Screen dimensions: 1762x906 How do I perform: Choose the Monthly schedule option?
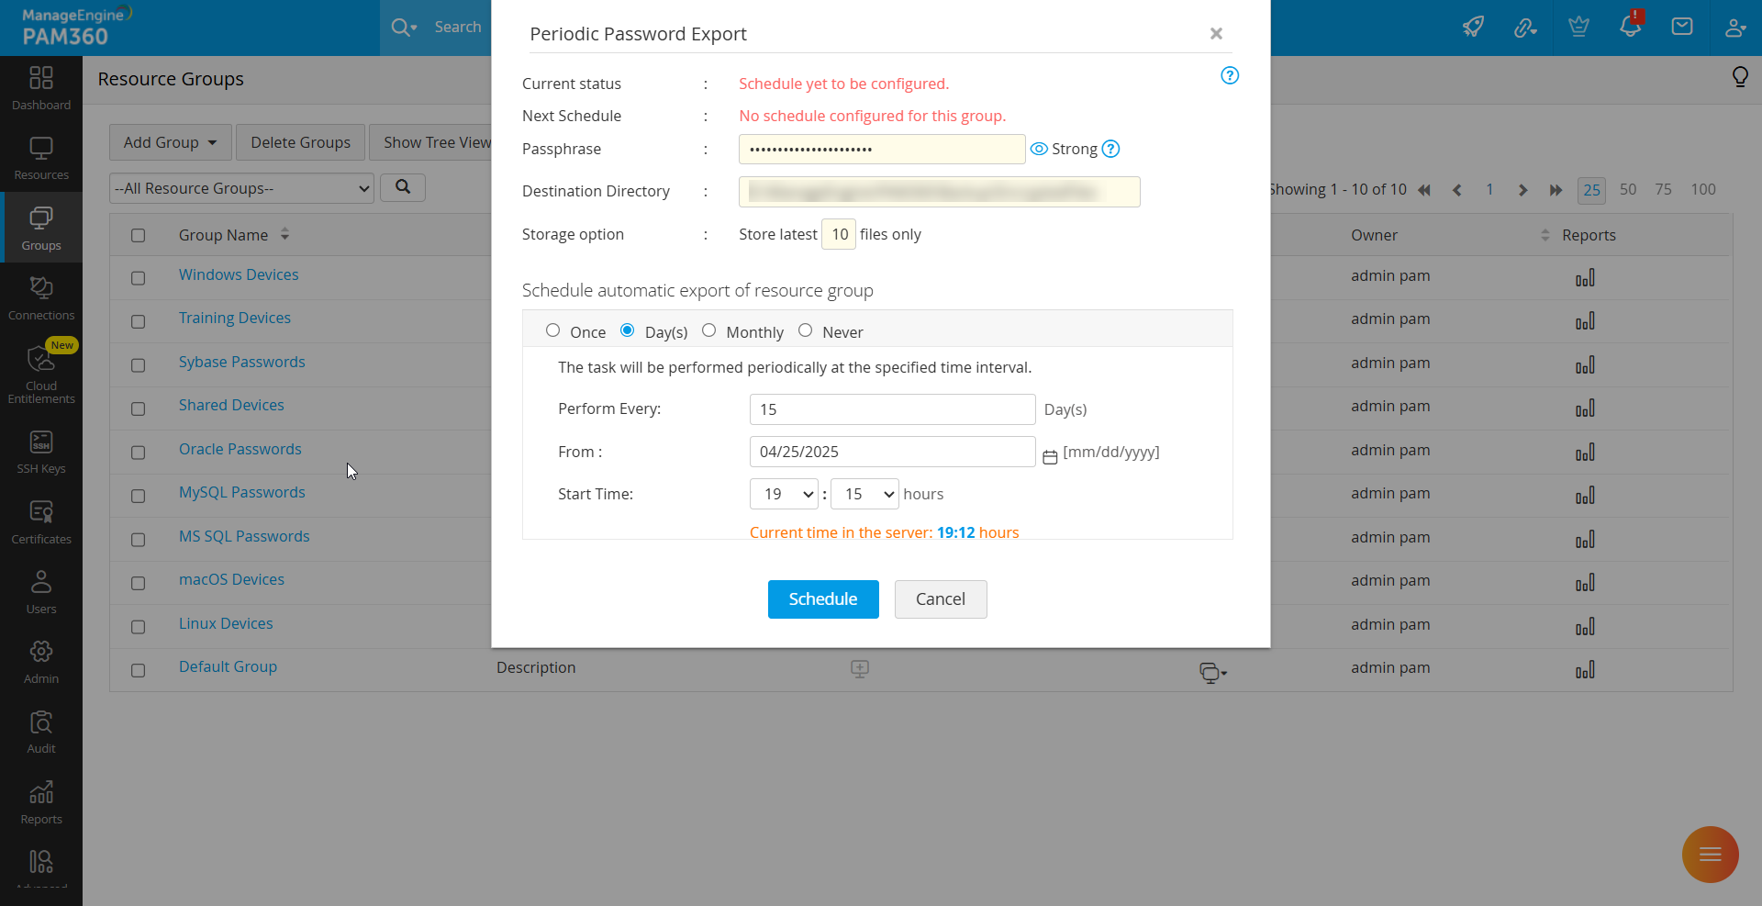[708, 330]
